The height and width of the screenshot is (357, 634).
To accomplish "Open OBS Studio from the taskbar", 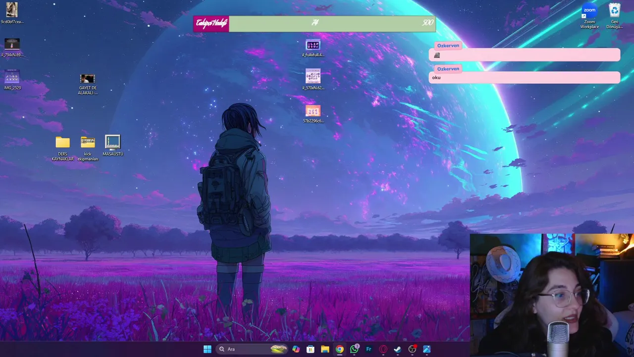I will coord(412,349).
